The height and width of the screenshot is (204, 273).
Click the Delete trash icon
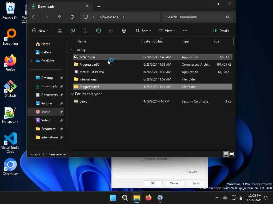[124, 31]
